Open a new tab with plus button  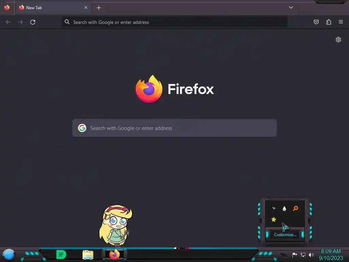click(98, 8)
